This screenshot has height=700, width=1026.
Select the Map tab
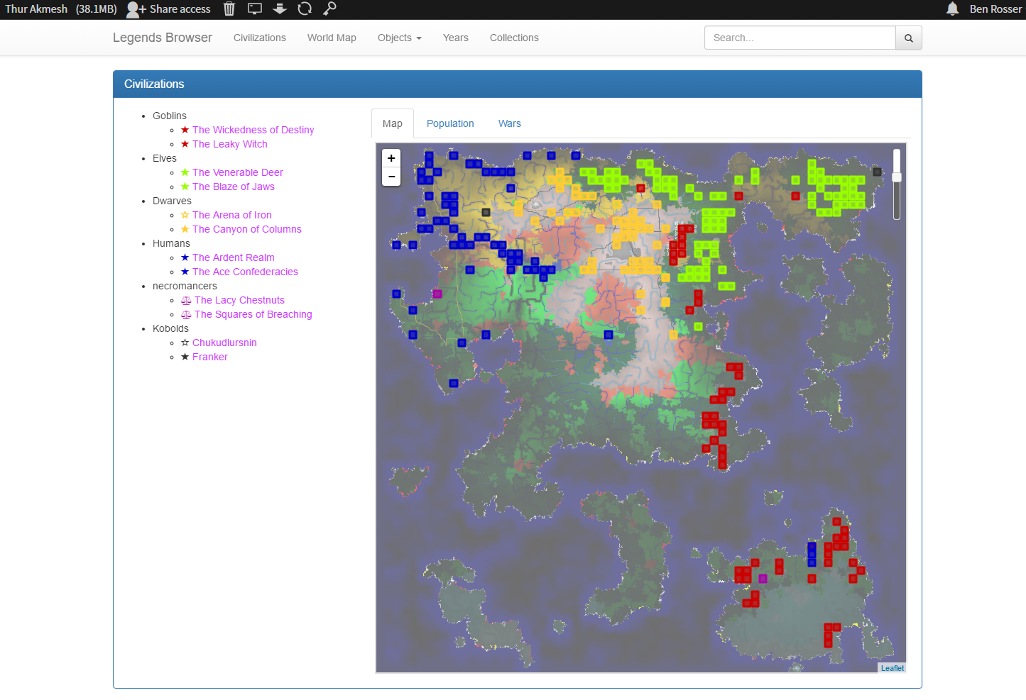tap(393, 123)
